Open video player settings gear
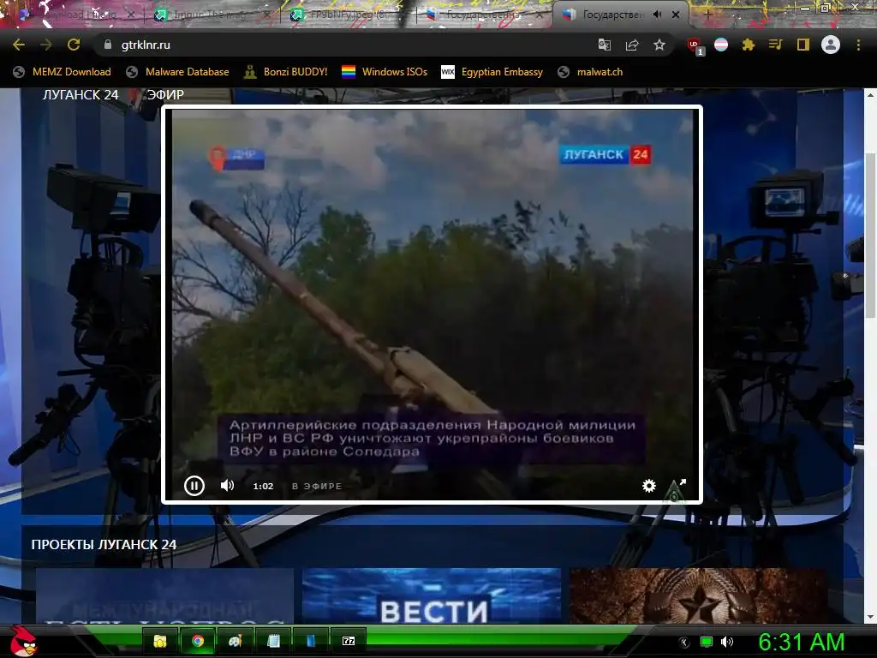877x658 pixels. coord(649,486)
